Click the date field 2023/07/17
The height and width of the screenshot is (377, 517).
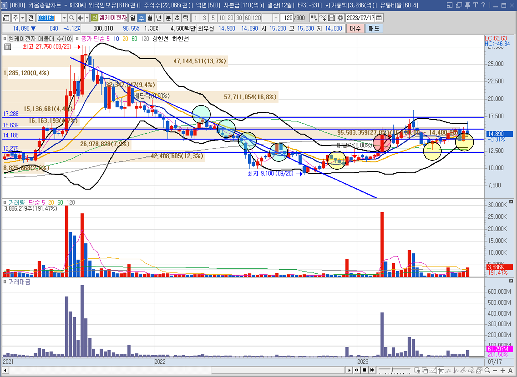click(x=360, y=18)
